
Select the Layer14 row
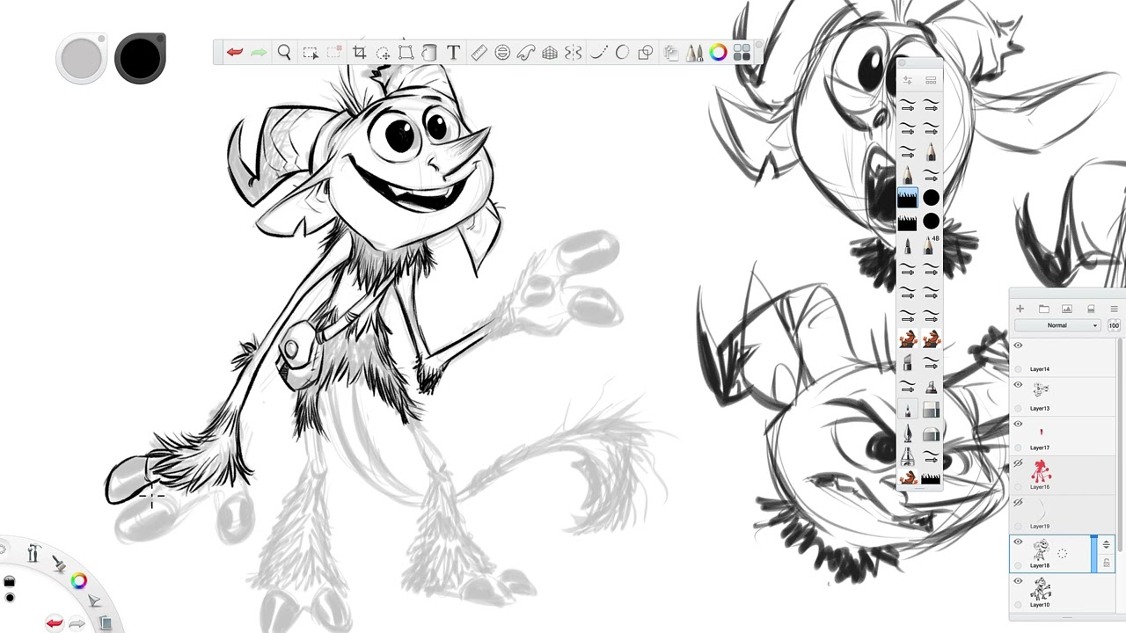click(1062, 357)
